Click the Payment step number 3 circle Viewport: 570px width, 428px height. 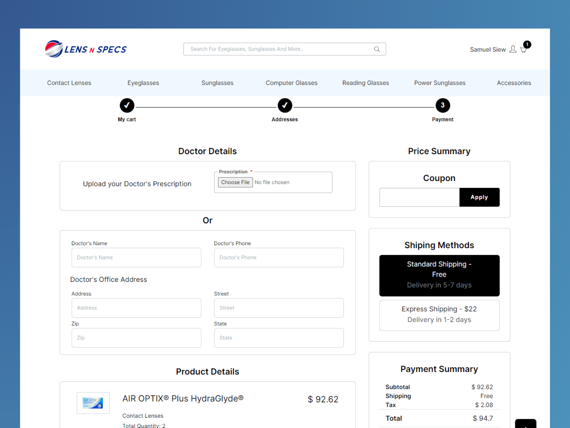point(442,105)
